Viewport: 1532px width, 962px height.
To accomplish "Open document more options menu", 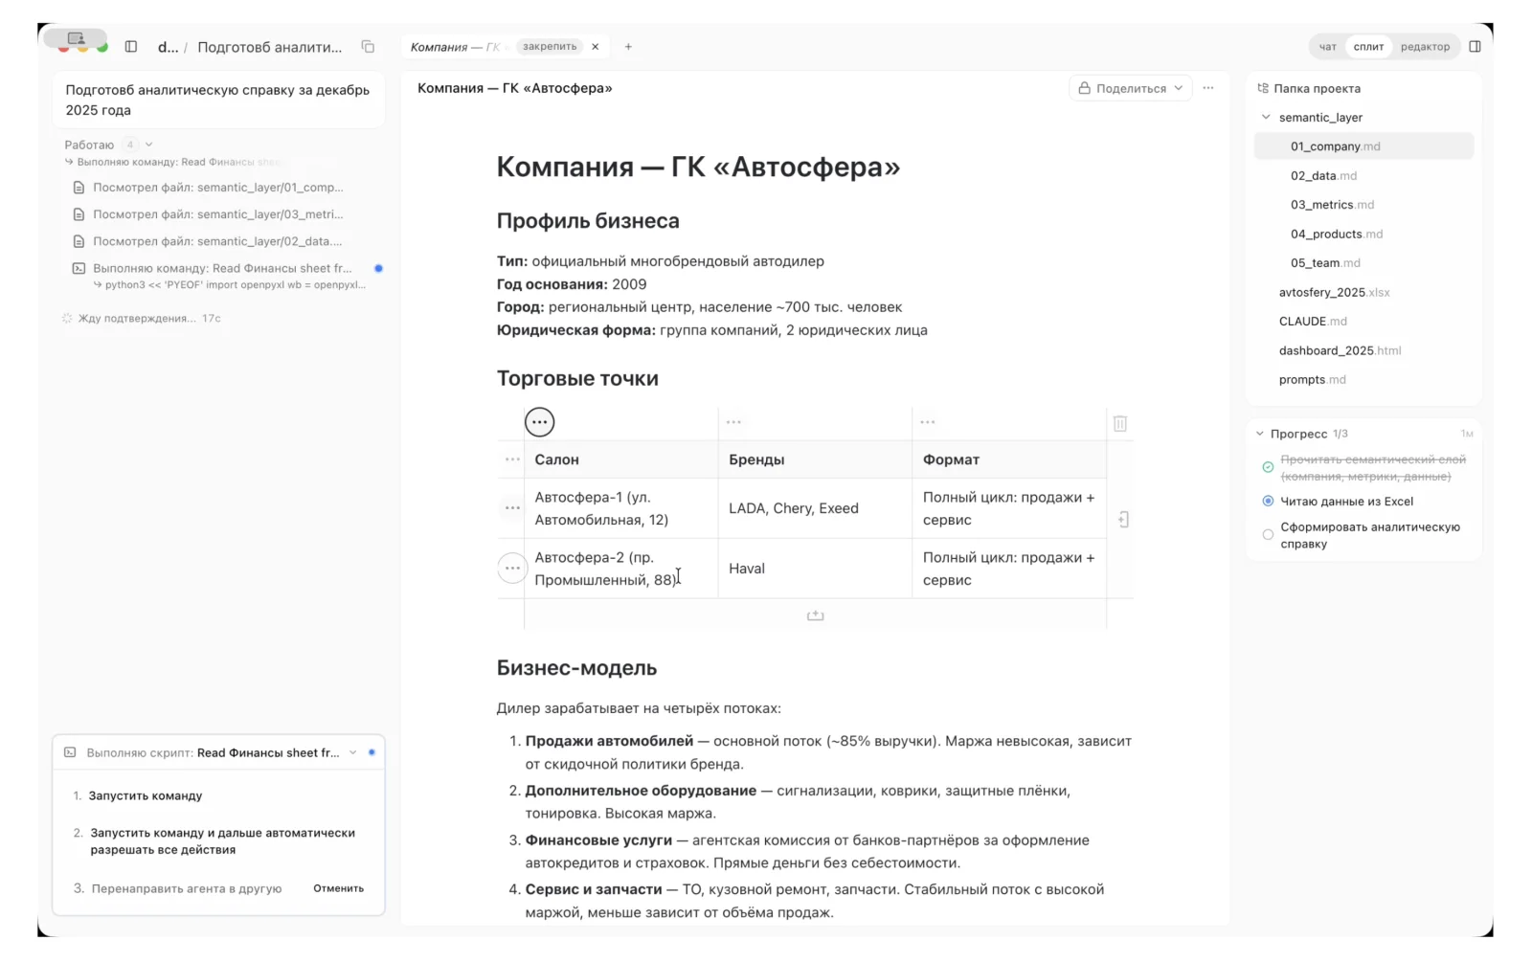I will (1208, 88).
